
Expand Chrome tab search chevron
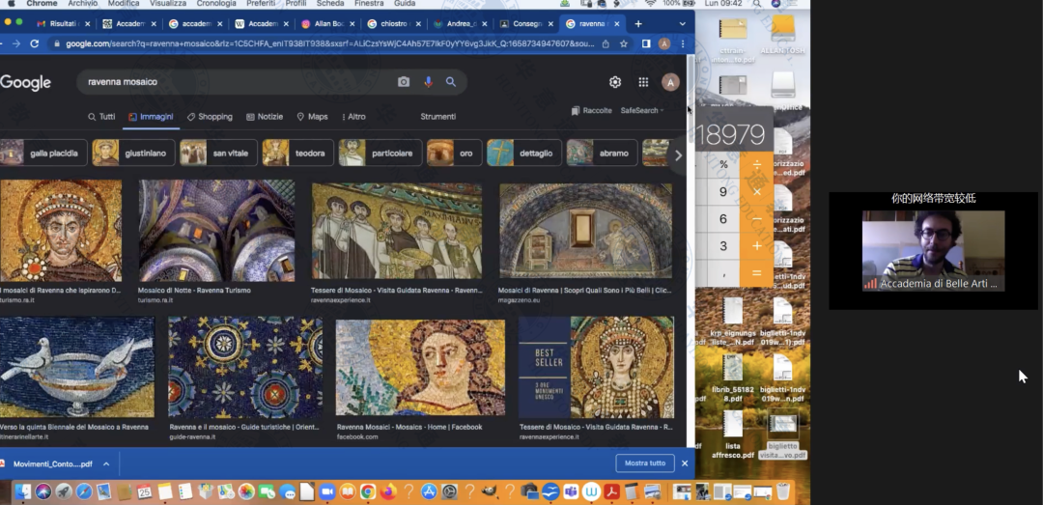click(682, 24)
